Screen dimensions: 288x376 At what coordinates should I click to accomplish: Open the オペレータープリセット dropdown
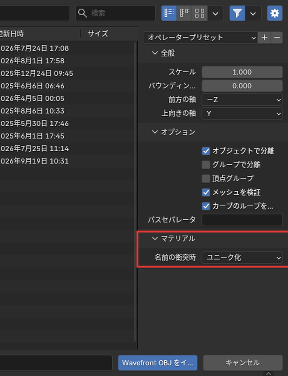(200, 38)
